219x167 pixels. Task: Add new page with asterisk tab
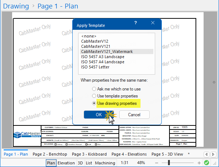189,154
